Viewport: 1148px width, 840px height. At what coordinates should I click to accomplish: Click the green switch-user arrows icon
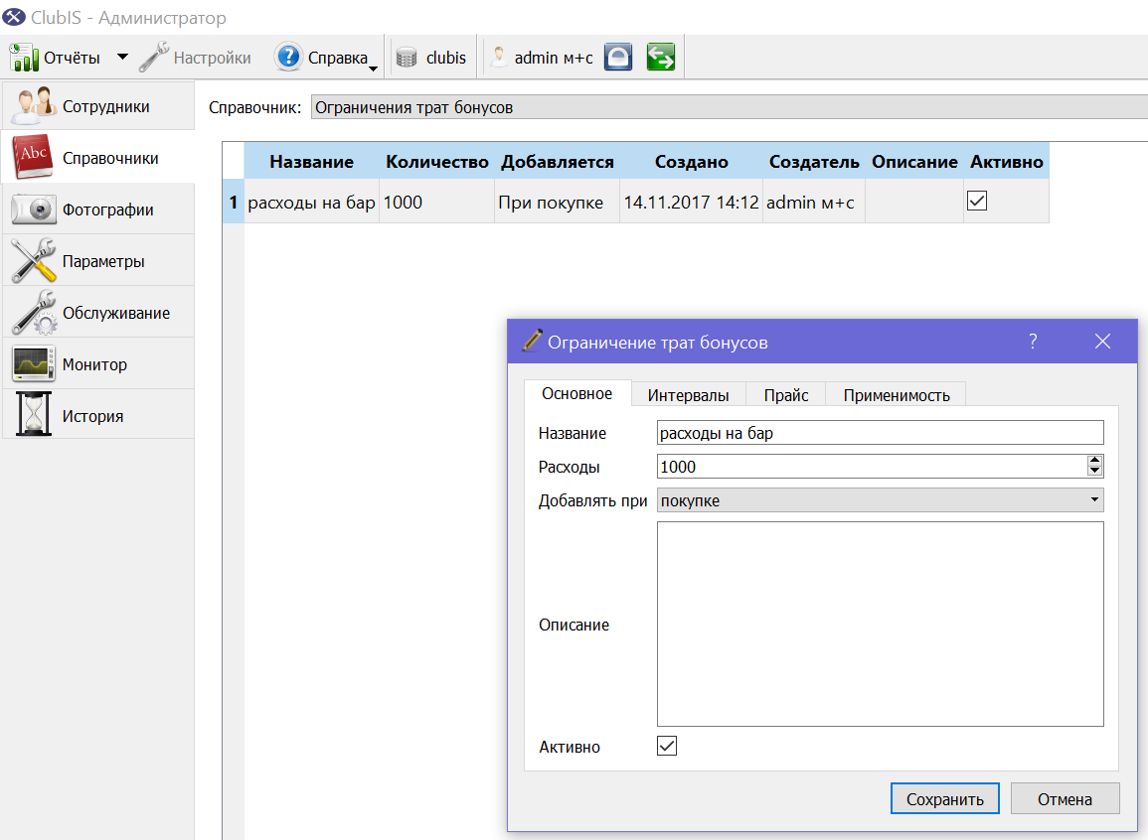click(660, 57)
